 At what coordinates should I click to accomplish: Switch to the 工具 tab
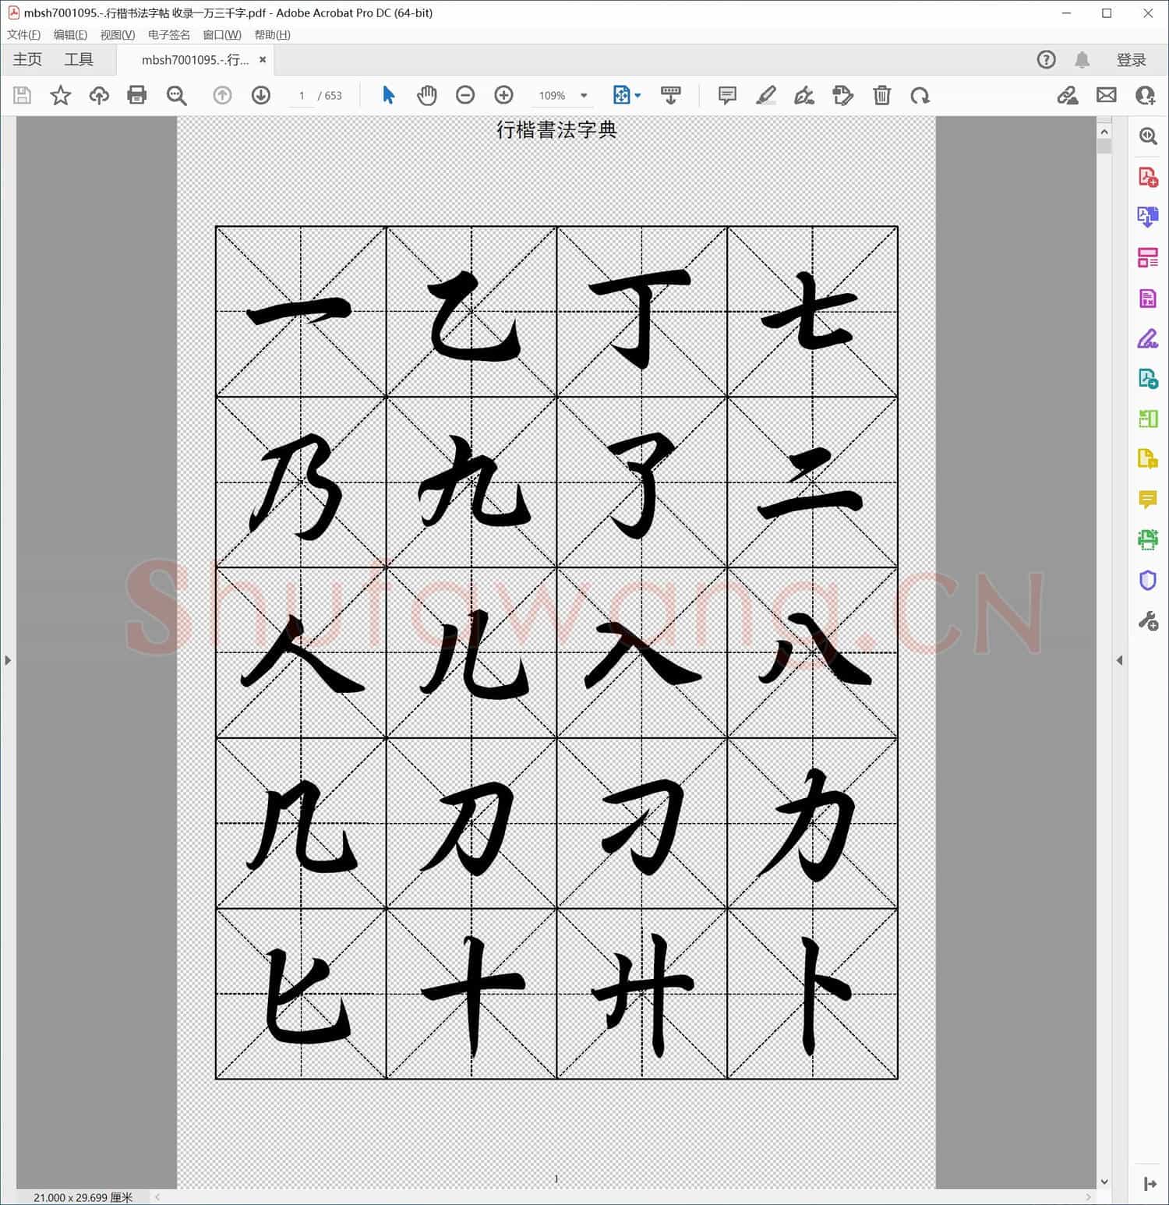[x=79, y=59]
